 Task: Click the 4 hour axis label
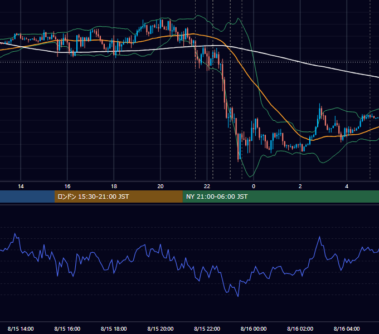(x=347, y=186)
